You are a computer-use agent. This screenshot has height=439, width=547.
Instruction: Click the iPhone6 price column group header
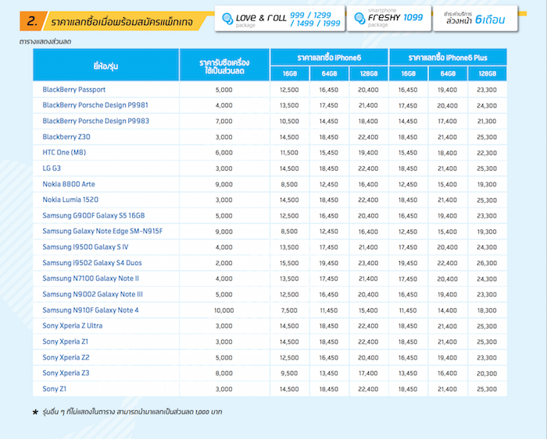pyautogui.click(x=329, y=58)
